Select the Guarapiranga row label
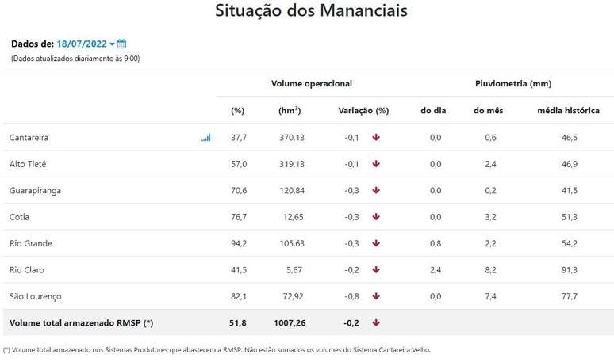Screen dimensions: 614x362 (x=35, y=191)
